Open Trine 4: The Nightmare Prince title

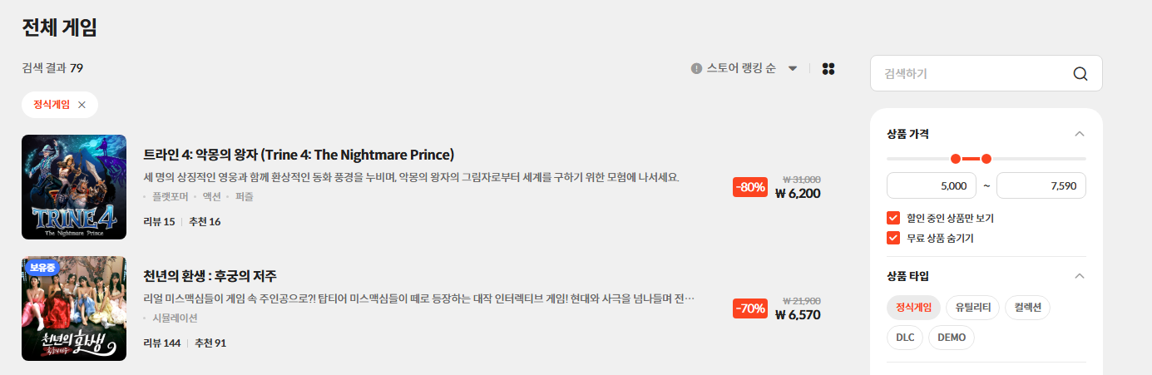coord(299,155)
